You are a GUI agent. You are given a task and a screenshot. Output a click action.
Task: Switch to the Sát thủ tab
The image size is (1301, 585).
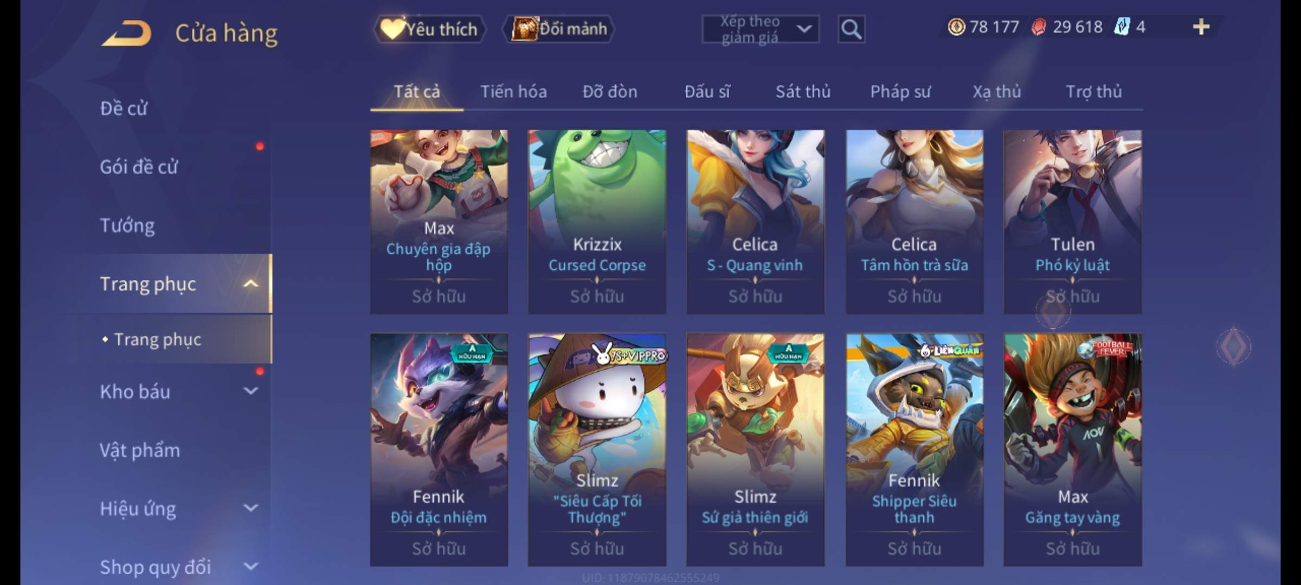point(803,92)
